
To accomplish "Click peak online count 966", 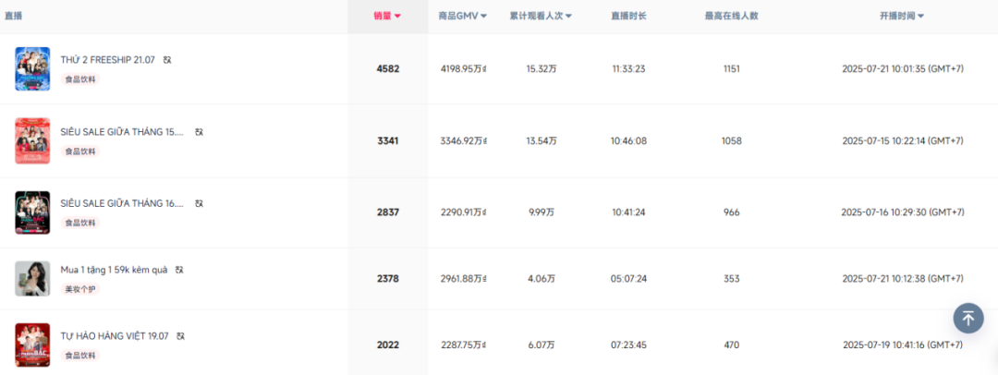I will 732,212.
